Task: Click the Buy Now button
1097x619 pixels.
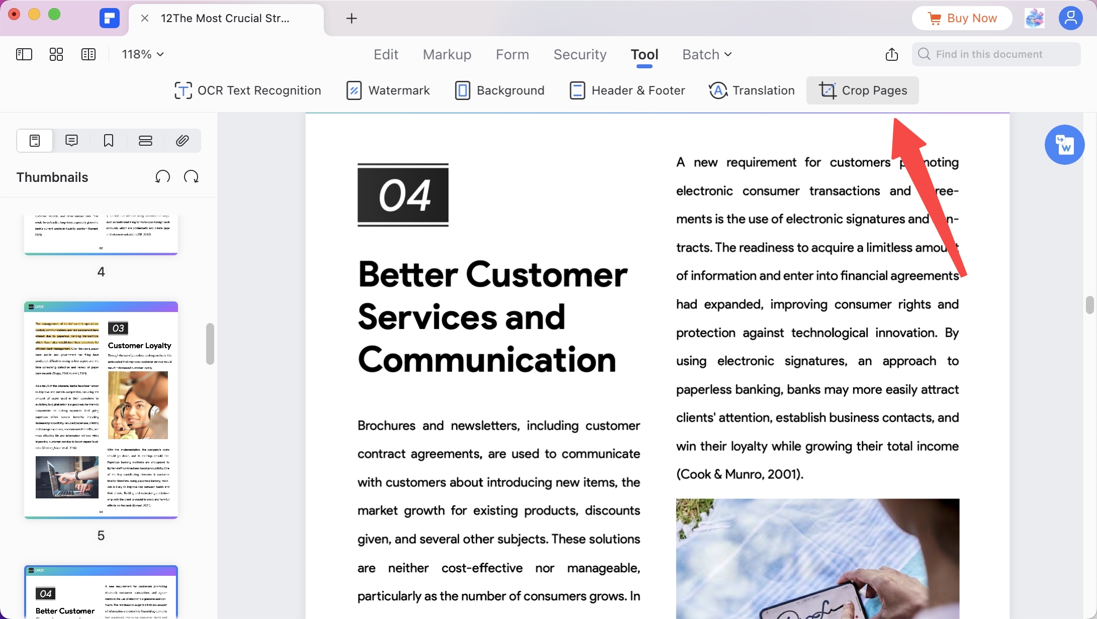Action: 962,19
